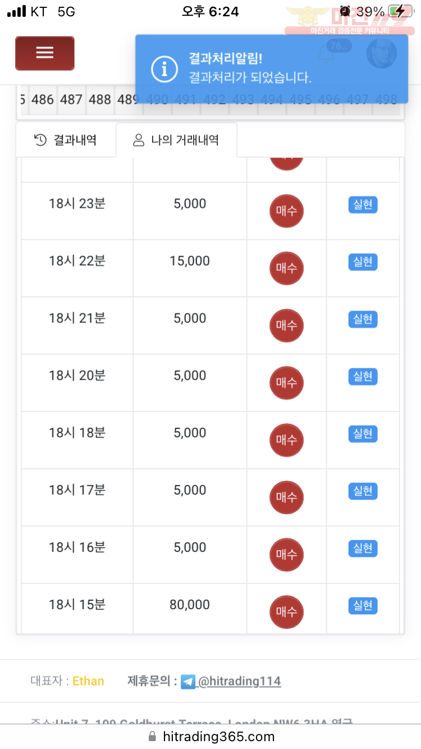Tap the 매수 circle for 18시 22분
This screenshot has height=749, width=421.
coord(286,268)
